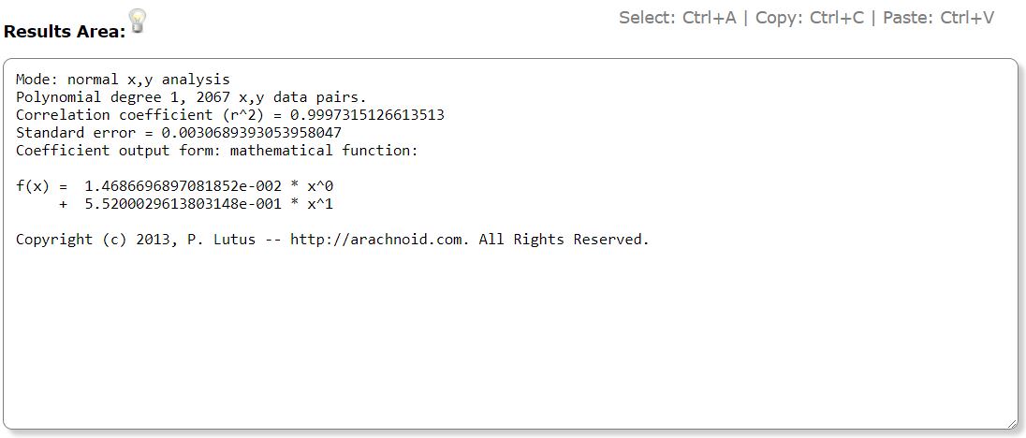Click the x^1 term

[x=320, y=204]
